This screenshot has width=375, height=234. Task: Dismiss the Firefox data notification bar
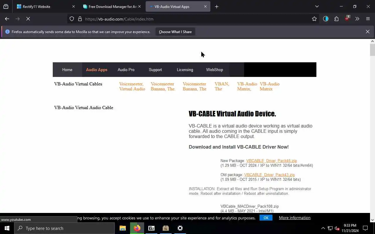368,32
